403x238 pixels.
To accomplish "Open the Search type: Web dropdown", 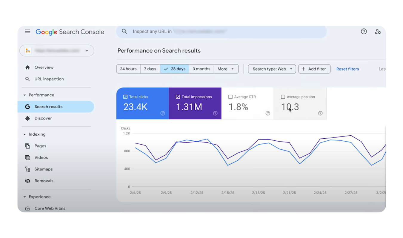I will [x=272, y=69].
